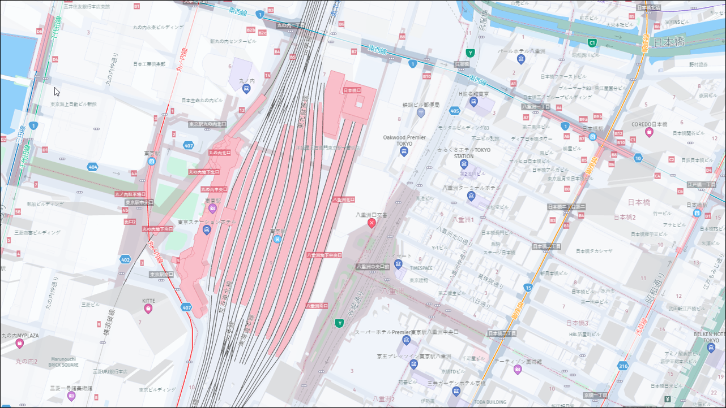The image size is (726, 408).
Task: Click the green C1 expressway marker at top
Action: (x=592, y=43)
